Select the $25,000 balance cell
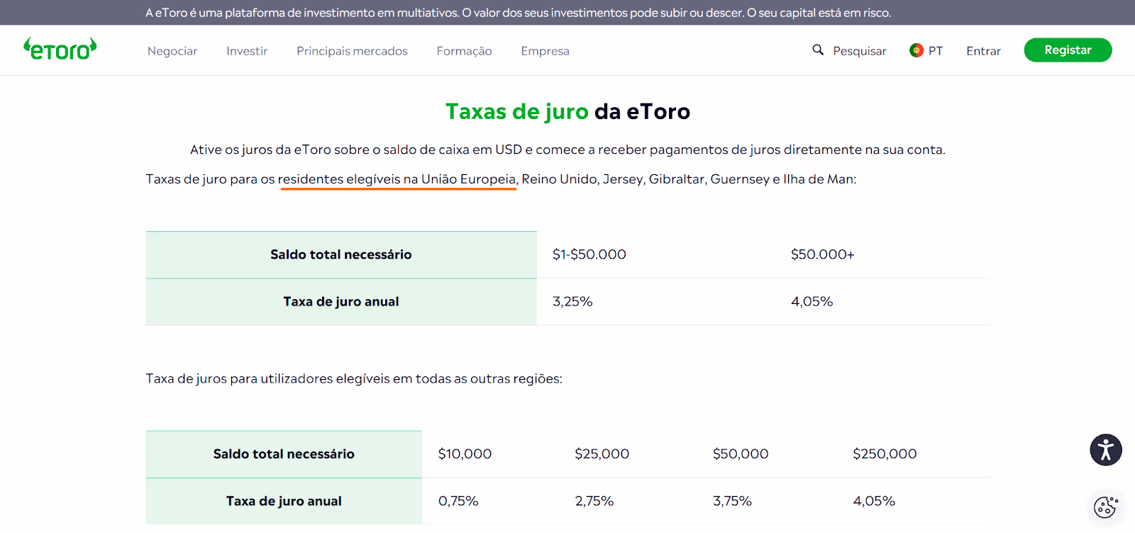This screenshot has width=1135, height=533. pyautogui.click(x=602, y=454)
